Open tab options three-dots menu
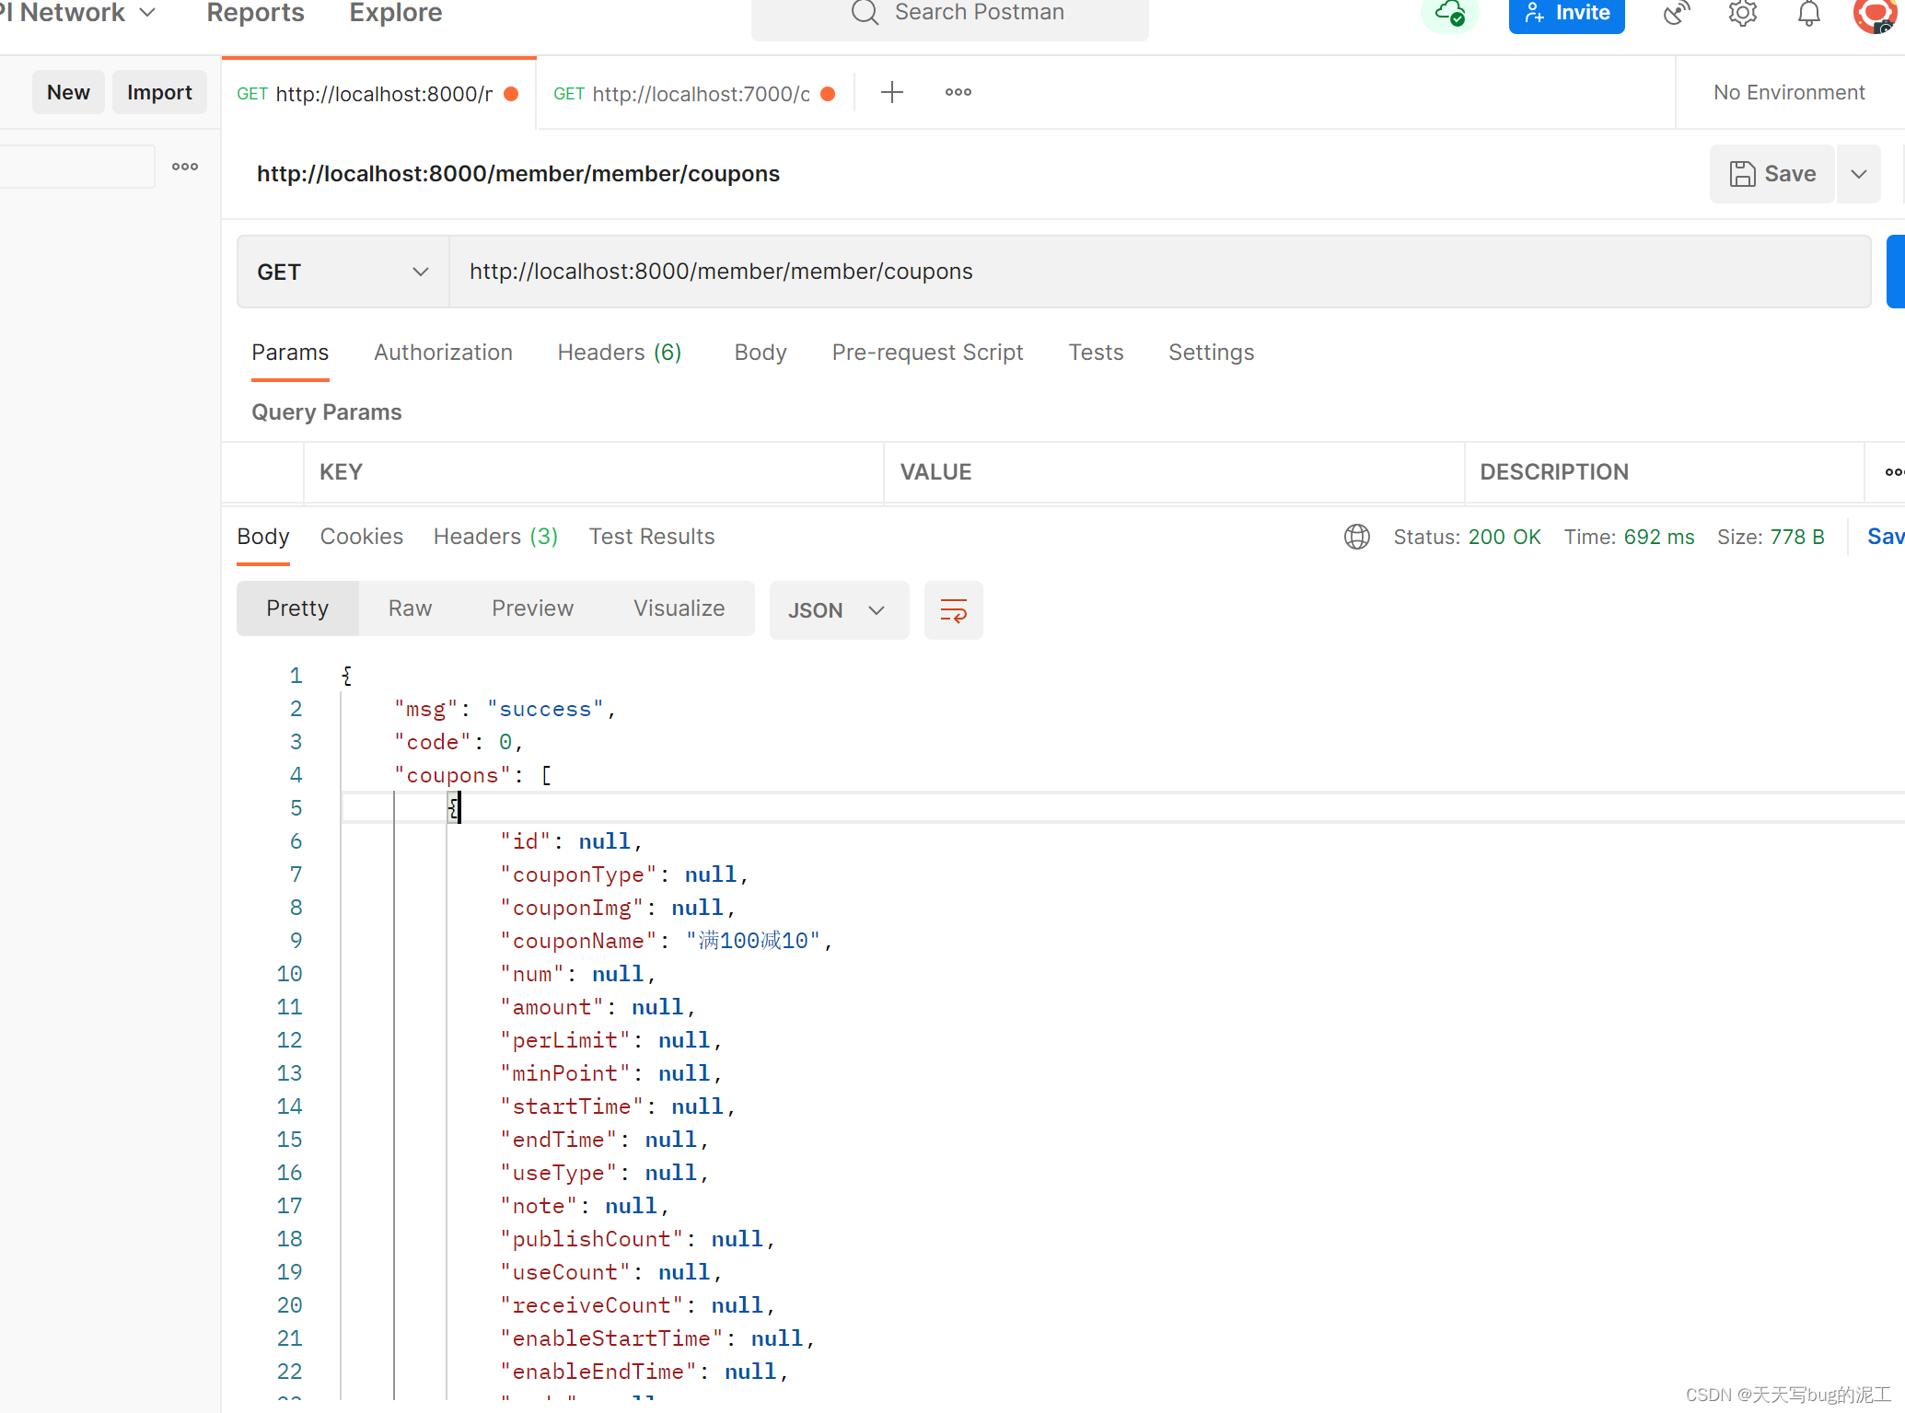Image resolution: width=1905 pixels, height=1413 pixels. point(958,92)
